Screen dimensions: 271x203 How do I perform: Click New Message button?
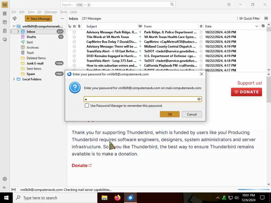pos(39,19)
